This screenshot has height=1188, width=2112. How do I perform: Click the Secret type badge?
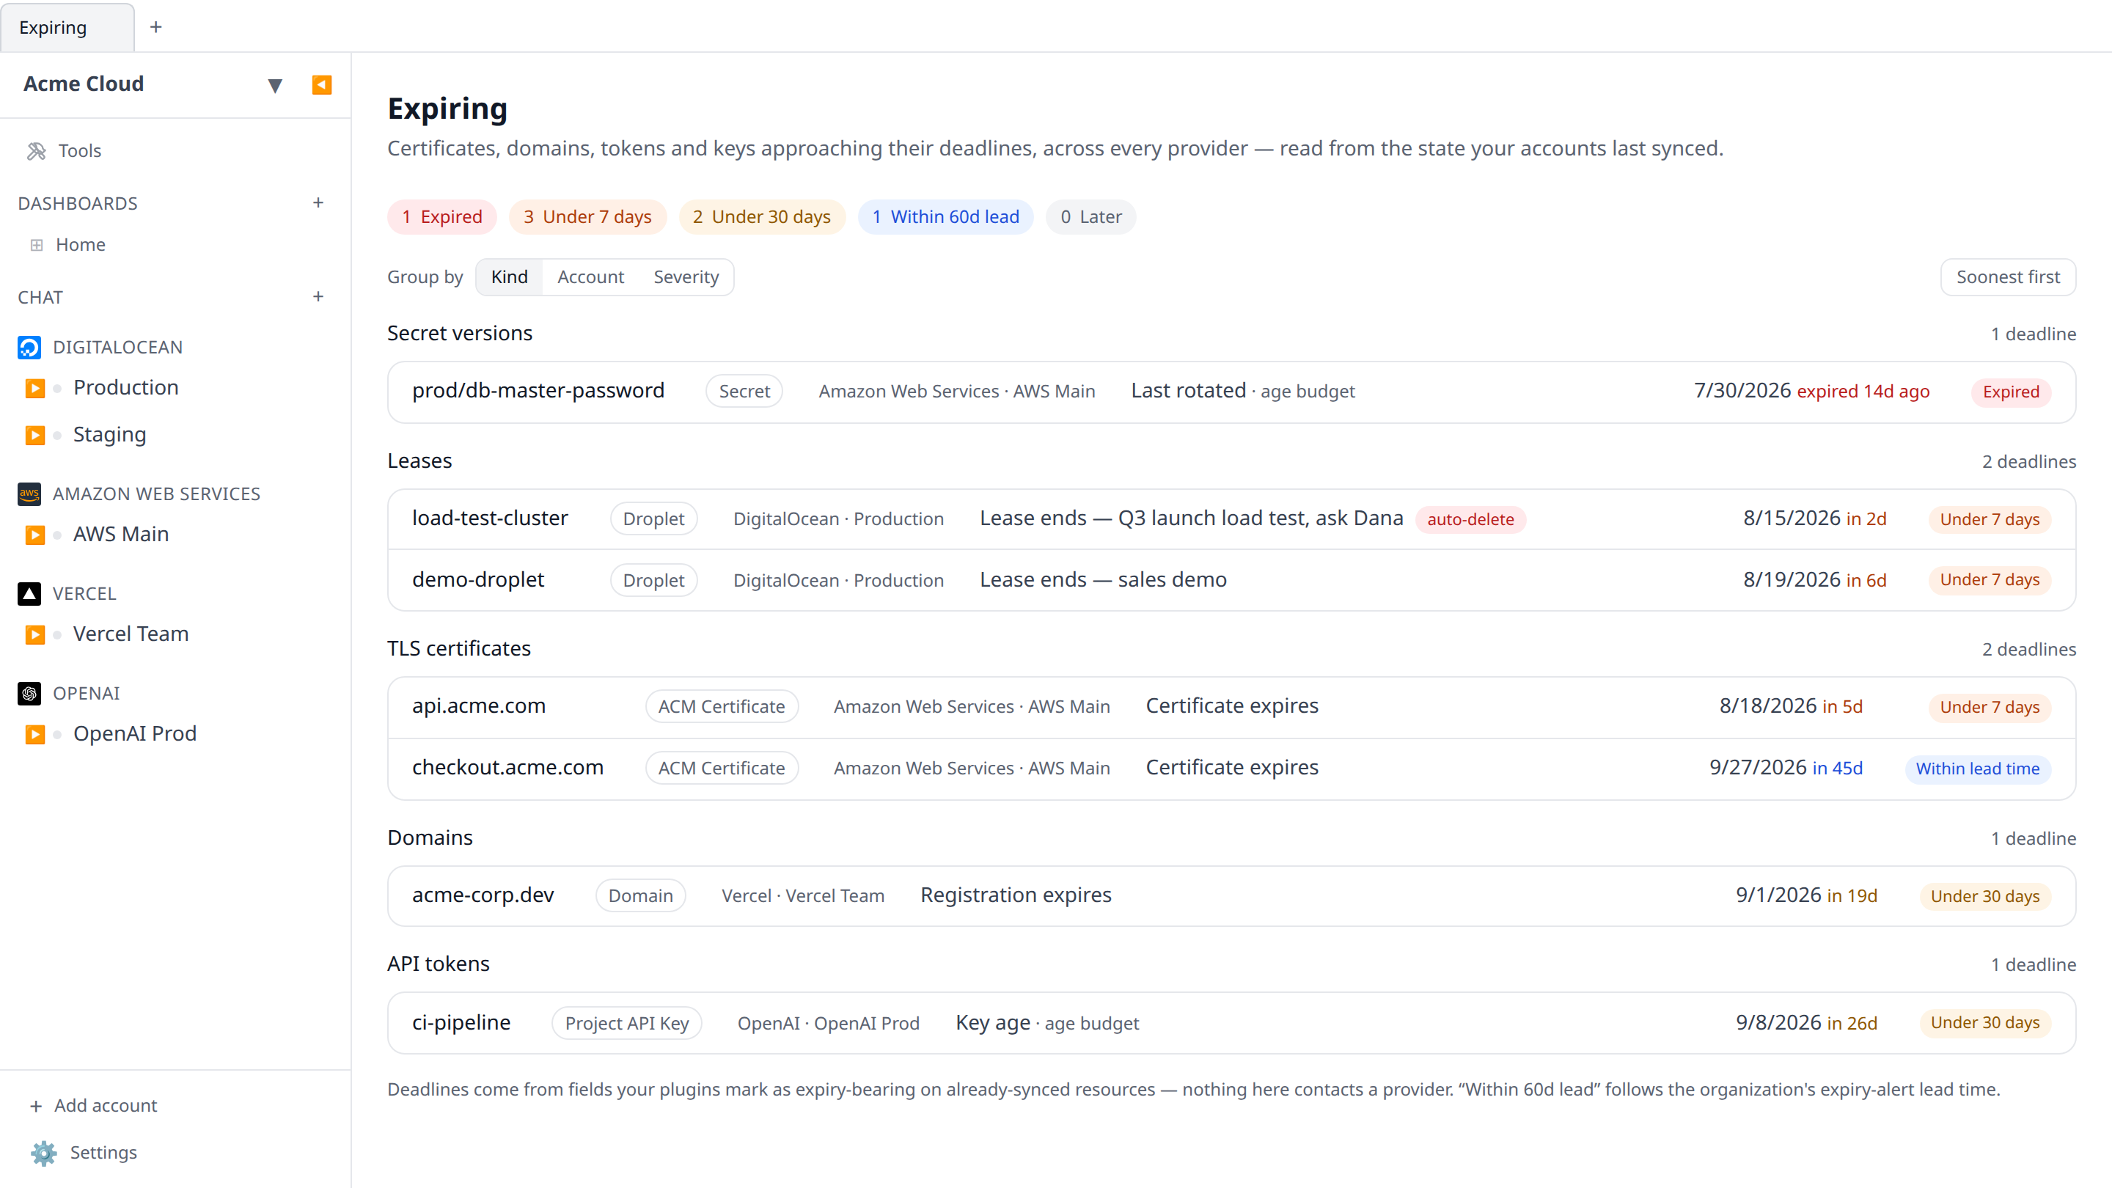click(x=744, y=392)
